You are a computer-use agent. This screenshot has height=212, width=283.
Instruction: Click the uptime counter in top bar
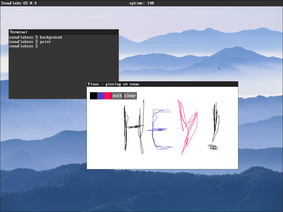pyautogui.click(x=141, y=3)
